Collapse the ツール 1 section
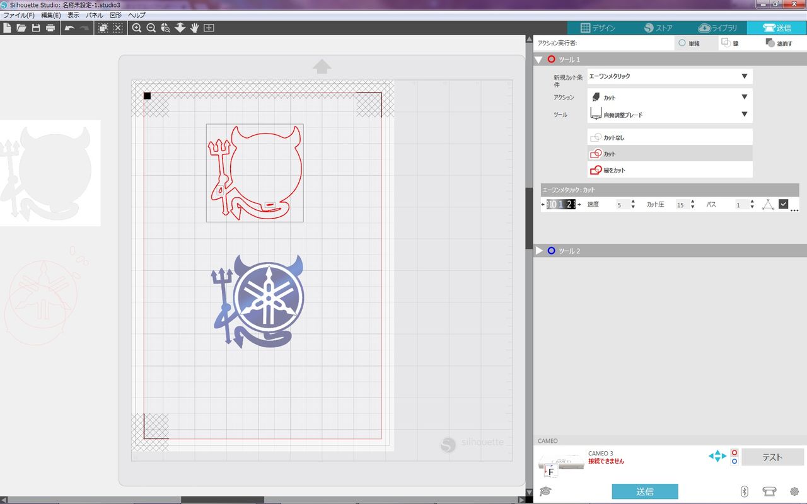 539,59
